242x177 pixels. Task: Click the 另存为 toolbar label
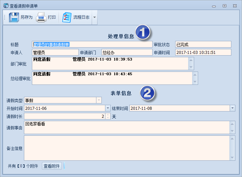click(27, 17)
